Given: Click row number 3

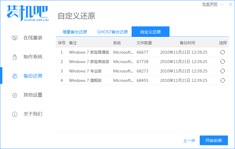Looking at the screenshot, I should (x=62, y=71).
